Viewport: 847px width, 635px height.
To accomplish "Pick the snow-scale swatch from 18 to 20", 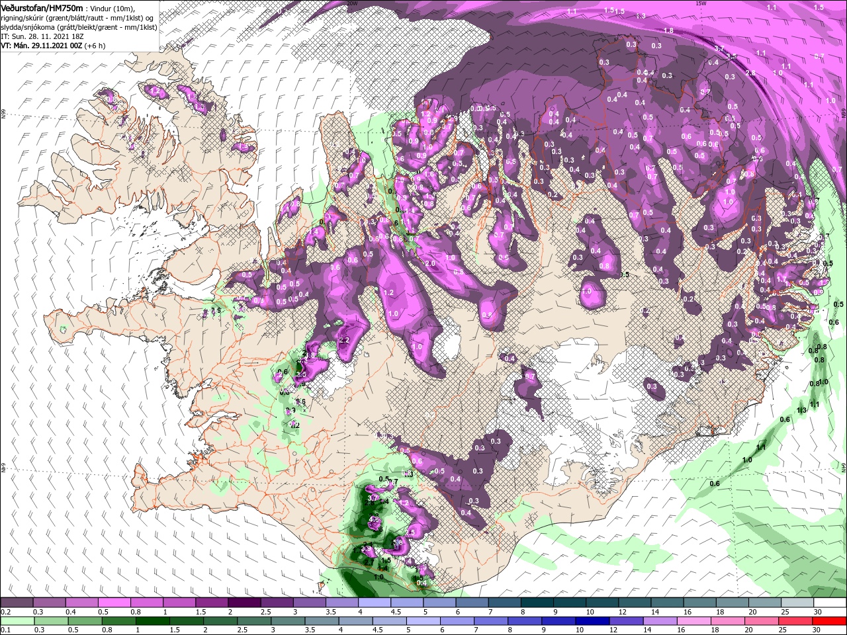I will click(x=732, y=603).
